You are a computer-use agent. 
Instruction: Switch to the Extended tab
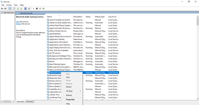coord(20,102)
